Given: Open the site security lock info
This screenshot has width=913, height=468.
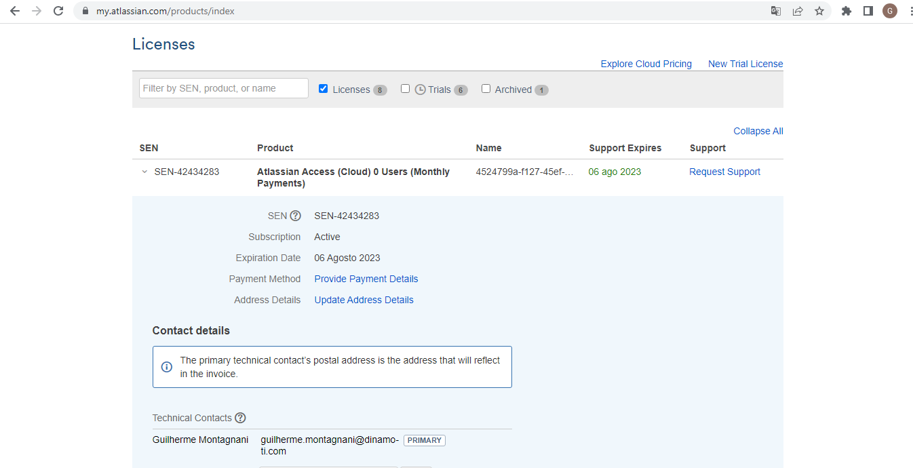Looking at the screenshot, I should [85, 11].
